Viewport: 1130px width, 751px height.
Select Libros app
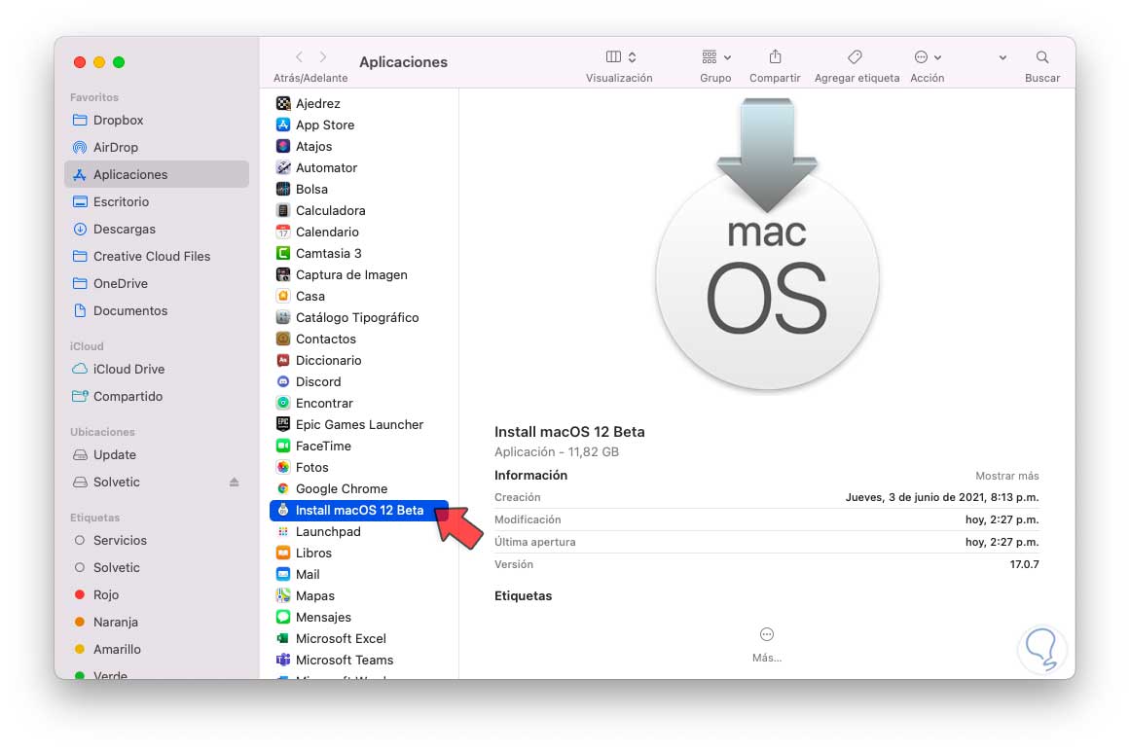click(x=359, y=553)
